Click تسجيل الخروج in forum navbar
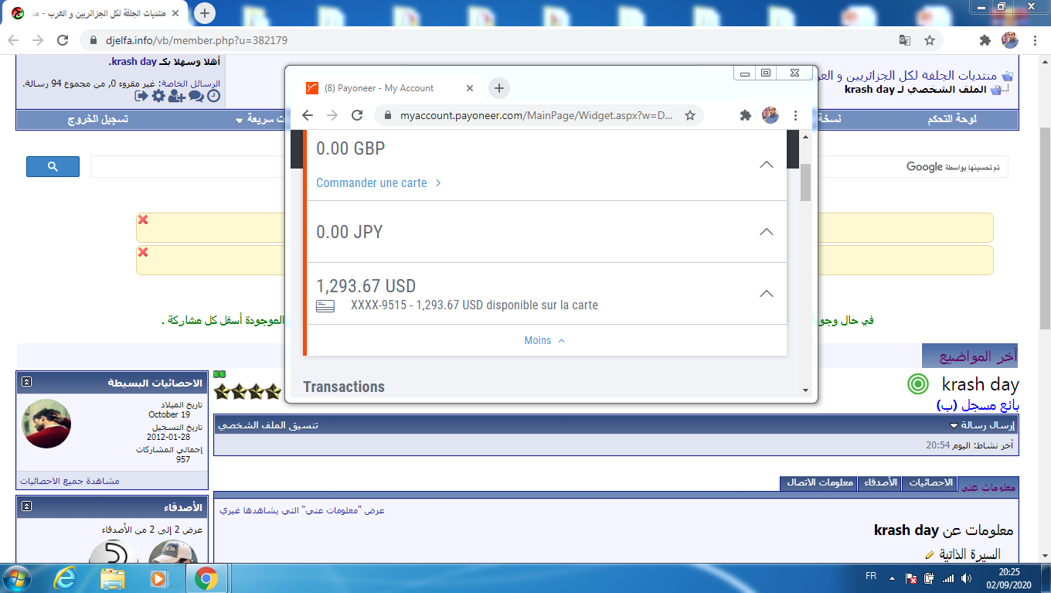 tap(97, 119)
